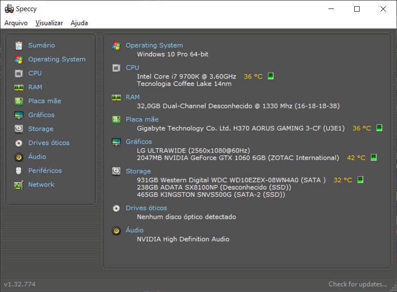Click the CPU temperature 36 °C value

point(253,77)
